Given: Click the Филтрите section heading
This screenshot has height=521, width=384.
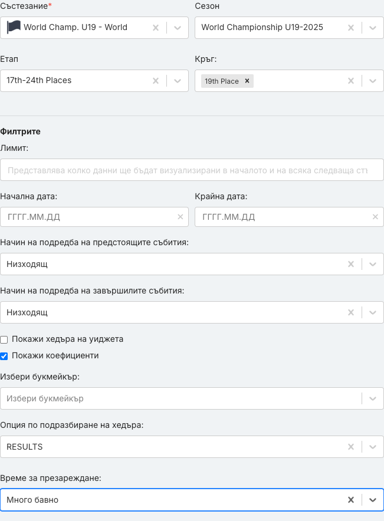Looking at the screenshot, I should pyautogui.click(x=20, y=131).
